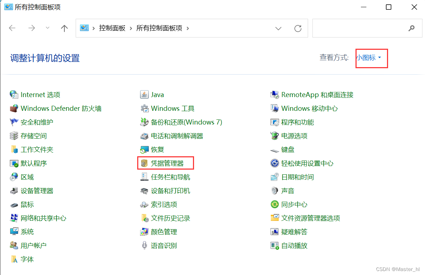
Task: Expand chevron after 控制面板 in breadcrumb
Action: point(131,29)
